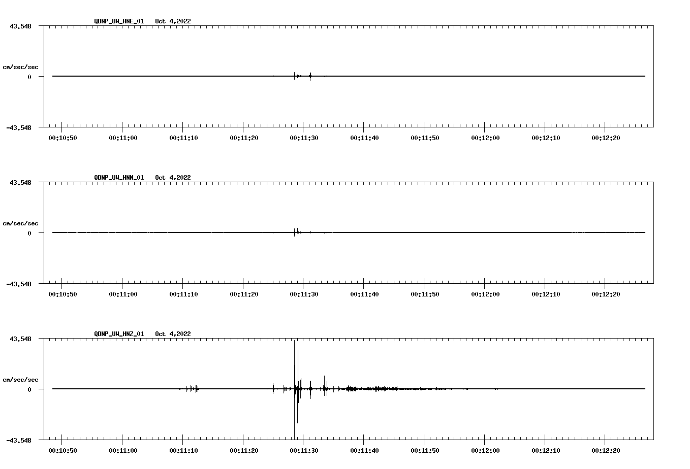This screenshot has height=469, width=690.
Task: Click the cm/sec/sec unit label of HNN plot
Action: tap(20, 223)
